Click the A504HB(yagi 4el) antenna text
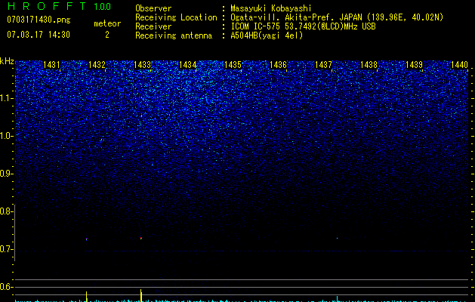 (267, 35)
